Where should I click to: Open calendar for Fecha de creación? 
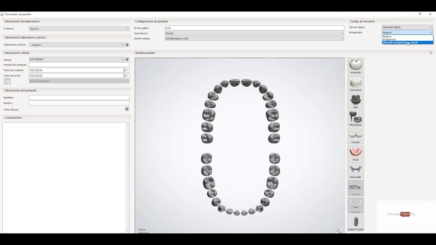[x=126, y=70]
